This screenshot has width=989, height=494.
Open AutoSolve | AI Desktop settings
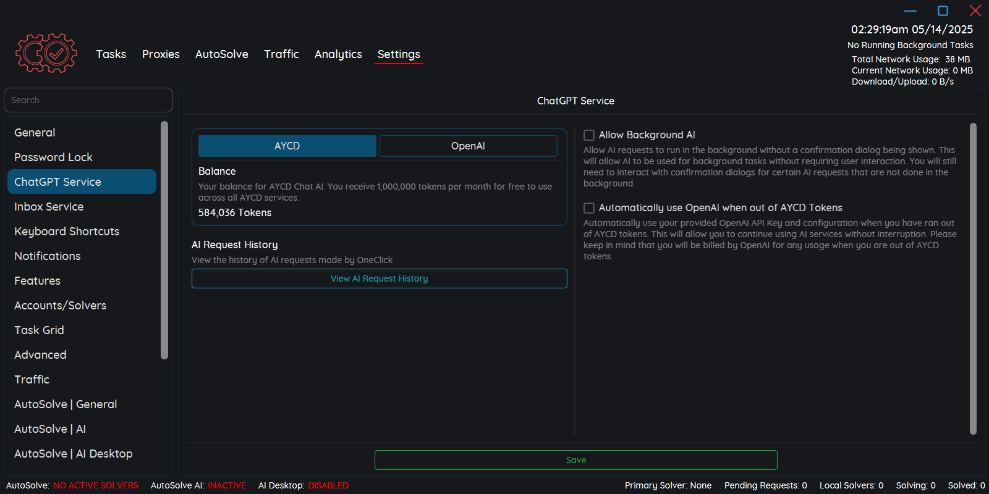(x=82, y=453)
